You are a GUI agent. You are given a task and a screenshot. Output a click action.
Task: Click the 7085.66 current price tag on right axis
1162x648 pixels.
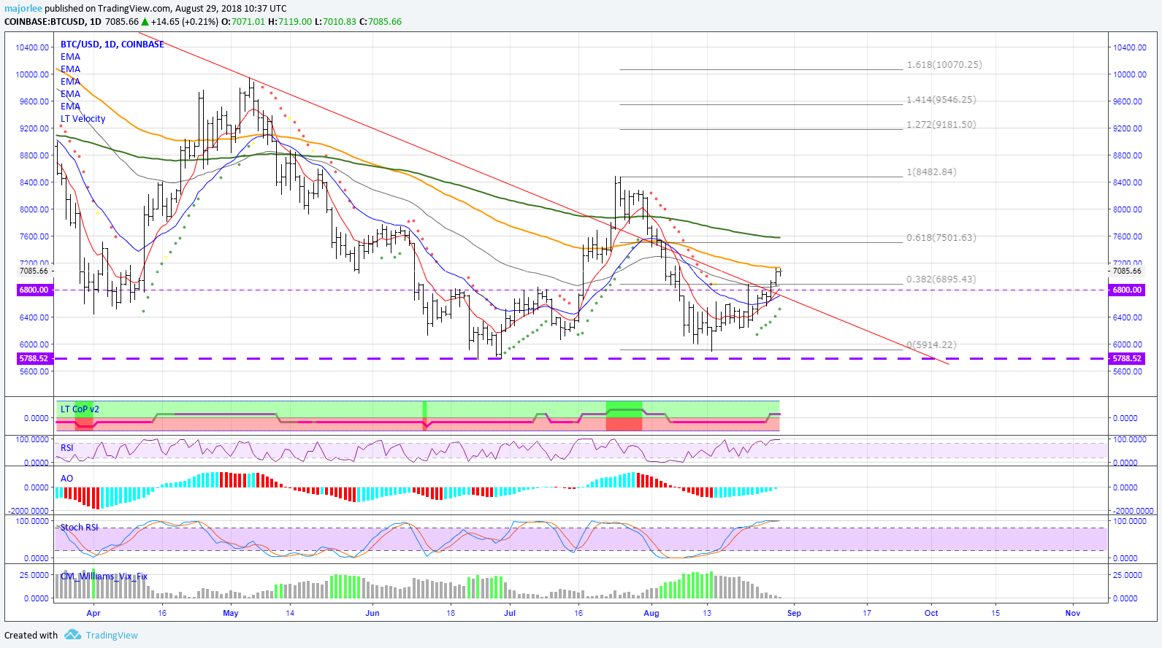pyautogui.click(x=1127, y=271)
